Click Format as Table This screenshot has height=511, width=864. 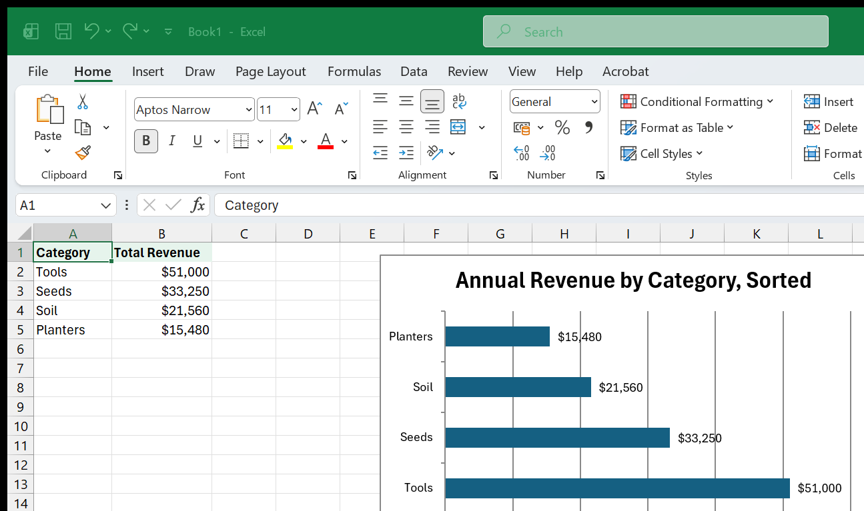click(677, 128)
